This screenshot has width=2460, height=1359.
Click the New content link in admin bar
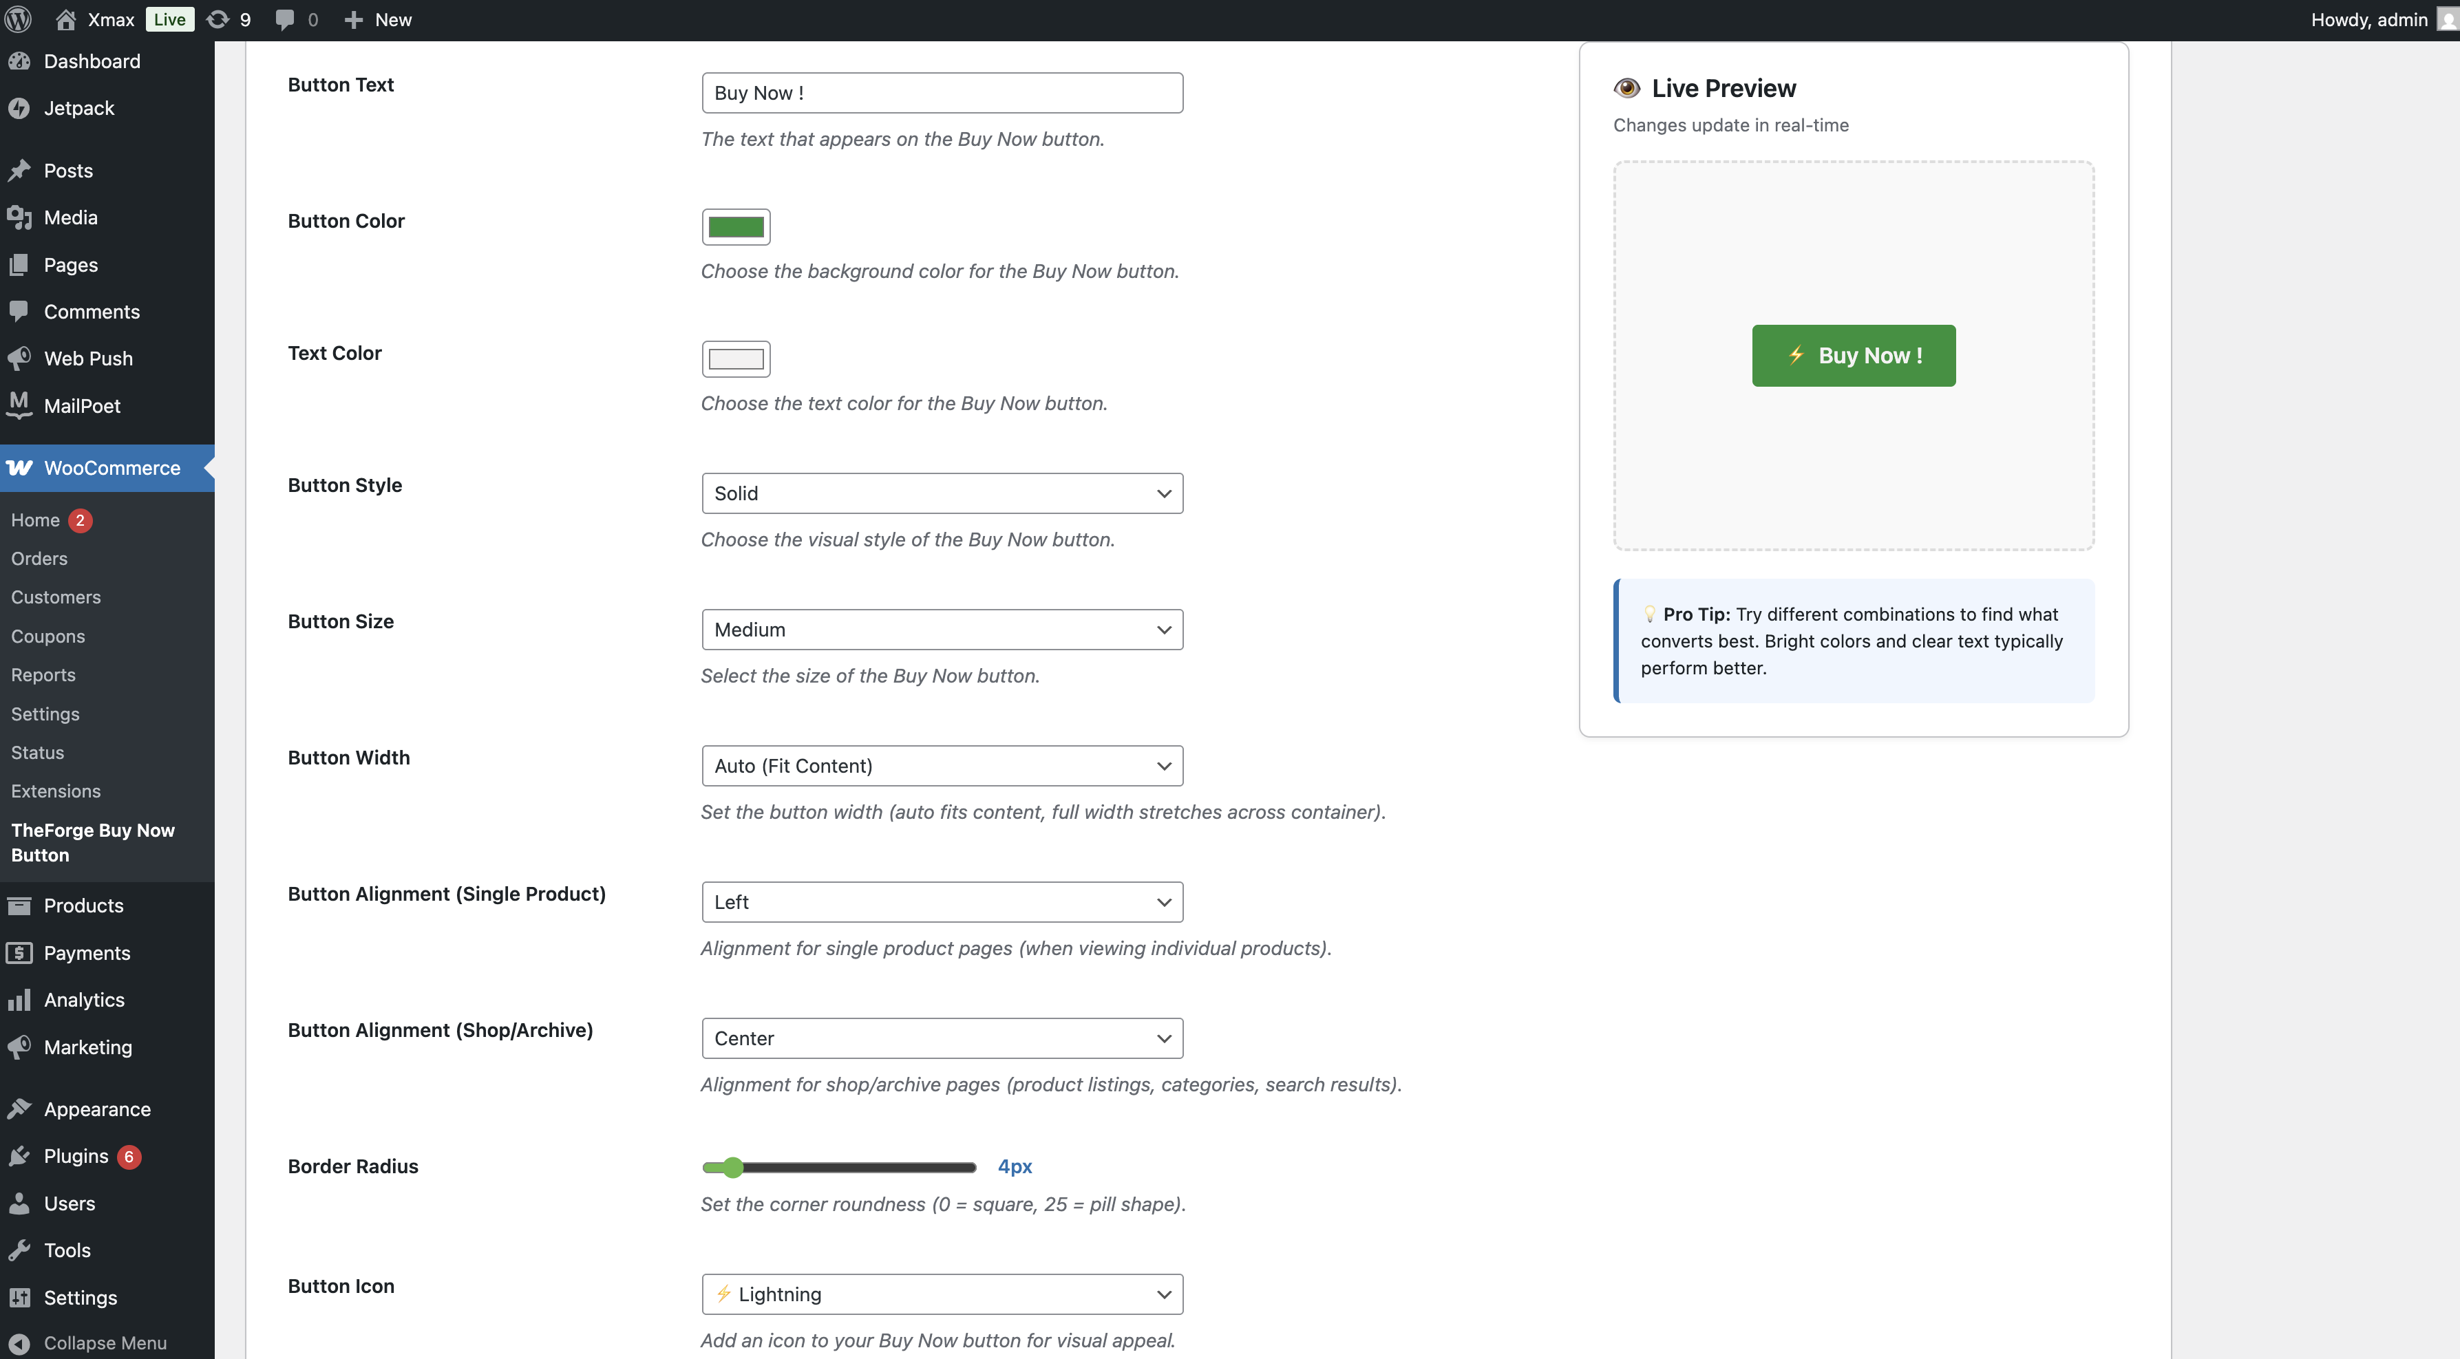[379, 19]
